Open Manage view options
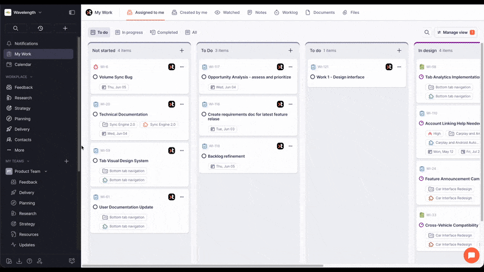The width and height of the screenshot is (484, 272). 456,33
